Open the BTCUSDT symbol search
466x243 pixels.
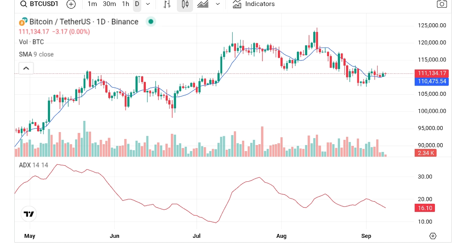(x=39, y=4)
